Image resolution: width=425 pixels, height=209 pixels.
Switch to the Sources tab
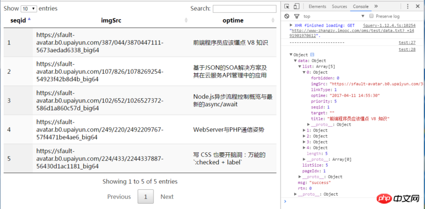pyautogui.click(x=339, y=6)
